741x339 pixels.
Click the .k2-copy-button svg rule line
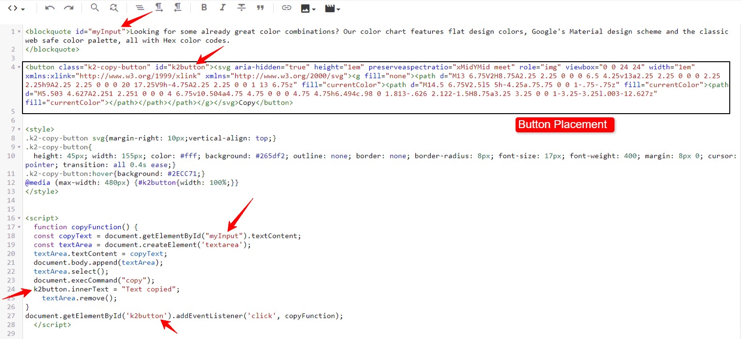(150, 138)
